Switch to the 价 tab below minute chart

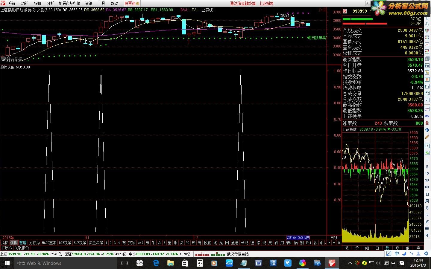coord(357,248)
